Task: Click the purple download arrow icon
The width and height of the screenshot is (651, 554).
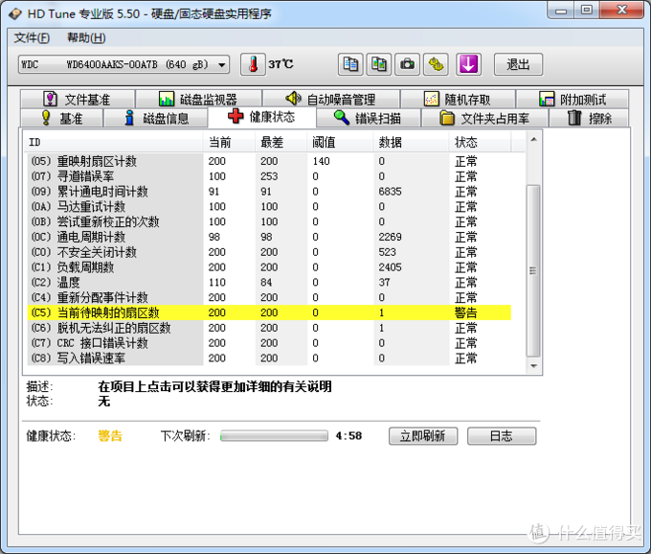Action: click(x=467, y=64)
